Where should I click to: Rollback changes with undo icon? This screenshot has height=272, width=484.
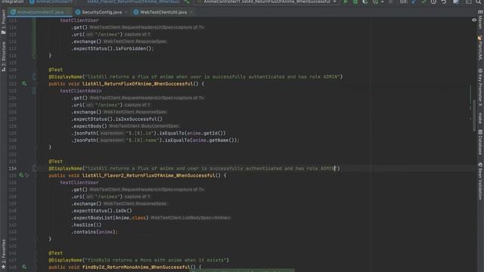(444, 2)
